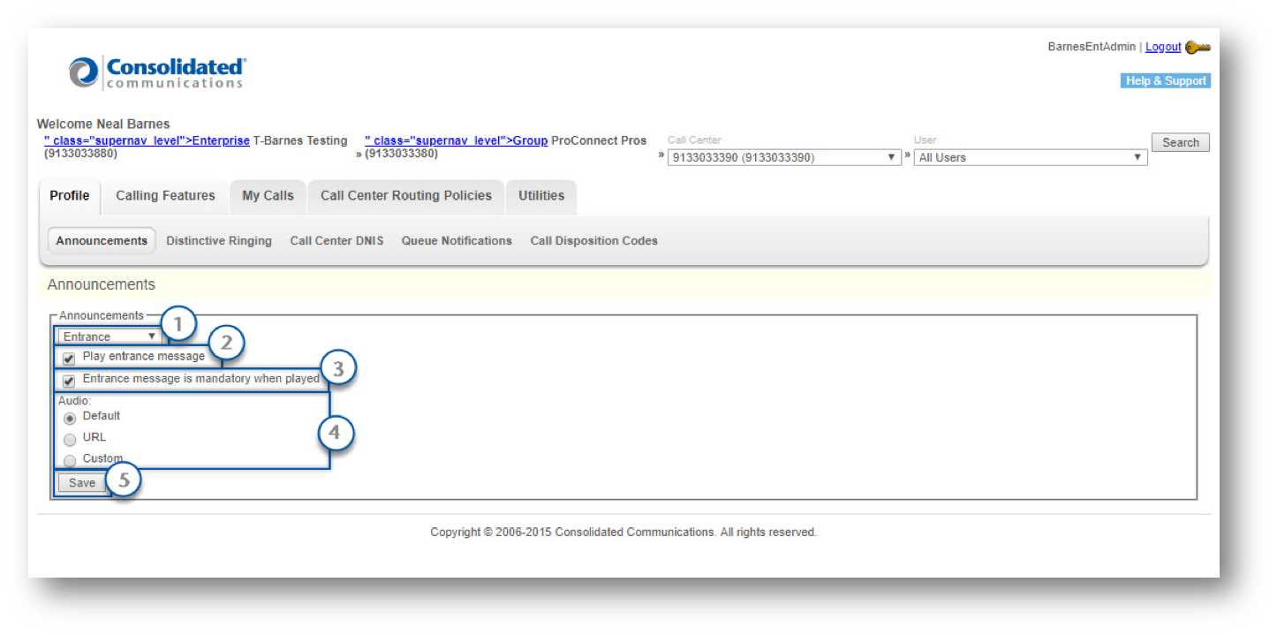Image resolution: width=1277 pixels, height=635 pixels.
Task: Toggle Entrance message is mandatory checkbox
Action: coord(69,382)
